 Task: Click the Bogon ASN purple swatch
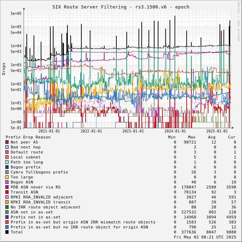coord(7,182)
